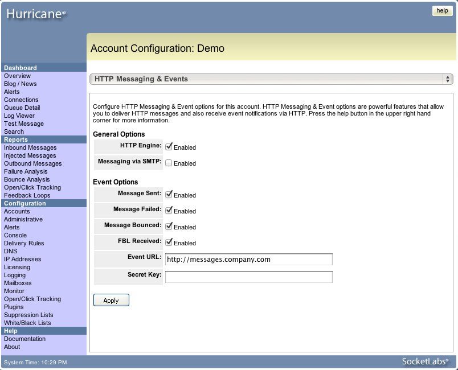Select Delivery Rules under Configuration
458x370 pixels.
(x=24, y=243)
